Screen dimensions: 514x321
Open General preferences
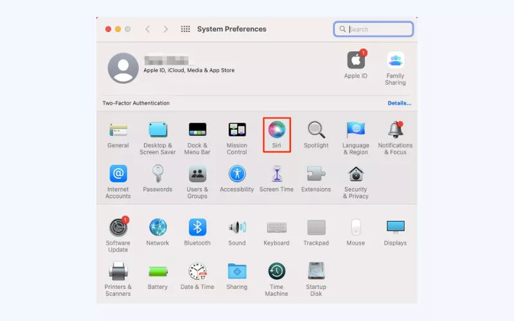(x=118, y=135)
